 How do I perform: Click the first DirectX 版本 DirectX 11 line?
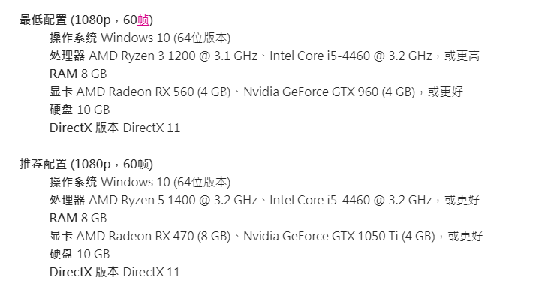click(115, 128)
